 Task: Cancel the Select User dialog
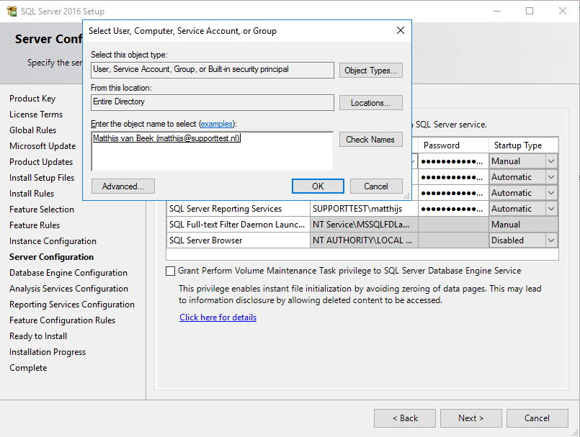pyautogui.click(x=376, y=186)
